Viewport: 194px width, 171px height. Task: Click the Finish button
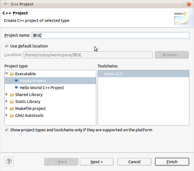coord(172,162)
